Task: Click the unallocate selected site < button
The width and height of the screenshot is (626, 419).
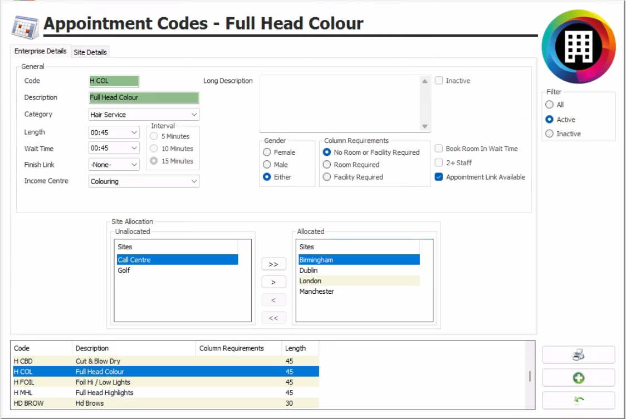Action: 273,300
